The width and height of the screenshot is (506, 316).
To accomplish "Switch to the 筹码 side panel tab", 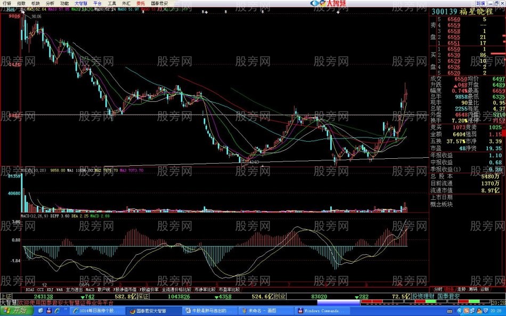I will coord(473,289).
